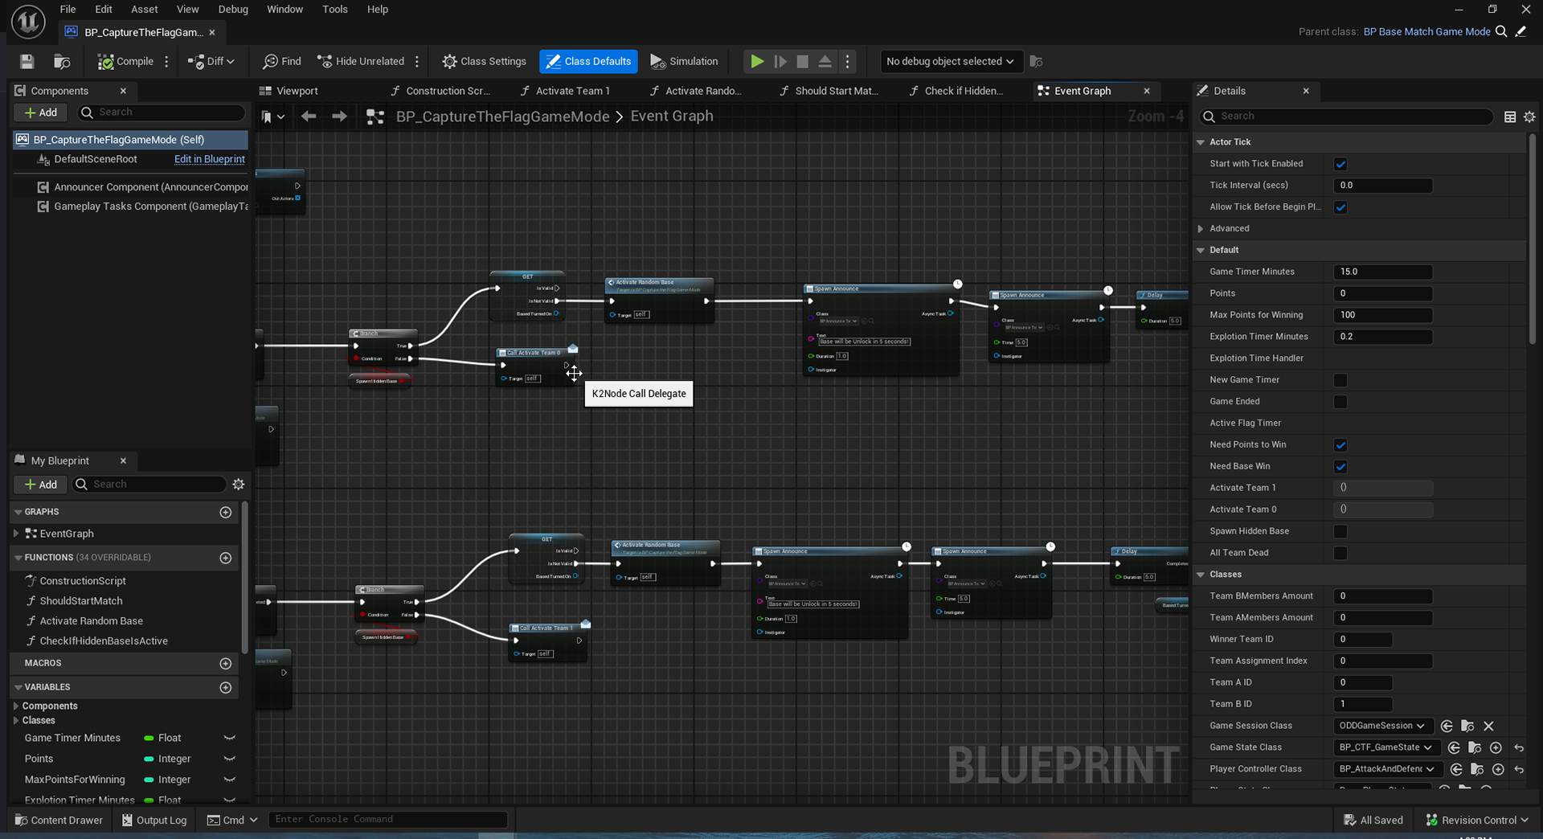This screenshot has width=1543, height=839.
Task: Open the CheckIfHiddenBaseIsActive function
Action: [104, 641]
